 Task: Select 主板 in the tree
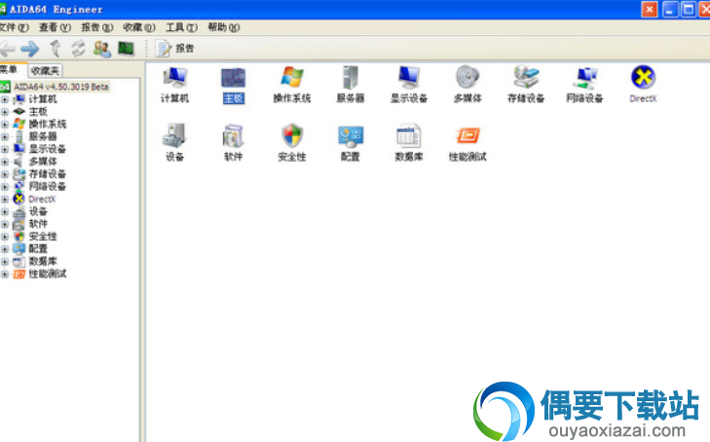point(38,112)
